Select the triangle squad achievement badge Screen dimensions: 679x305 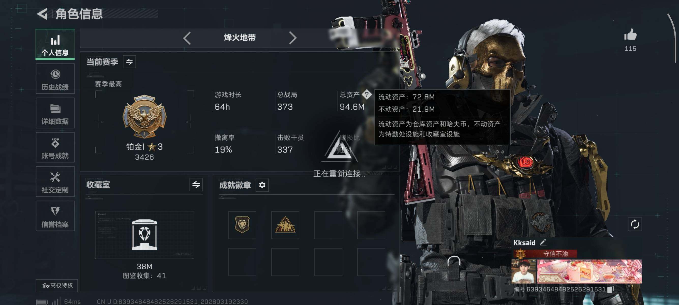pos(285,225)
